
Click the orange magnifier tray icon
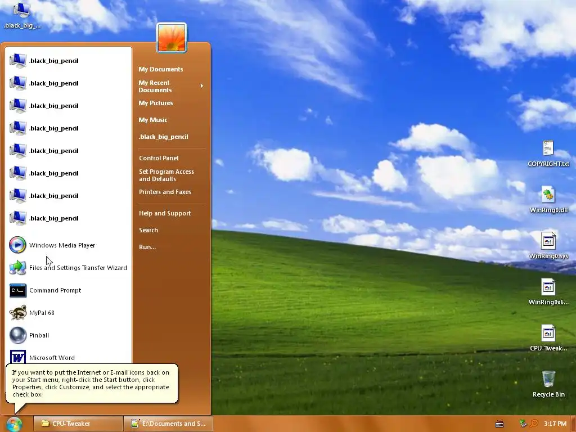(534, 424)
